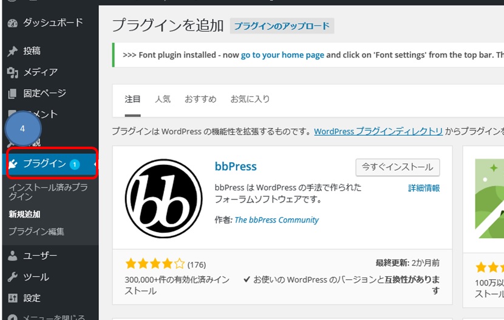Click プラグインのアップロード button
This screenshot has width=504, height=320.
coord(282,26)
